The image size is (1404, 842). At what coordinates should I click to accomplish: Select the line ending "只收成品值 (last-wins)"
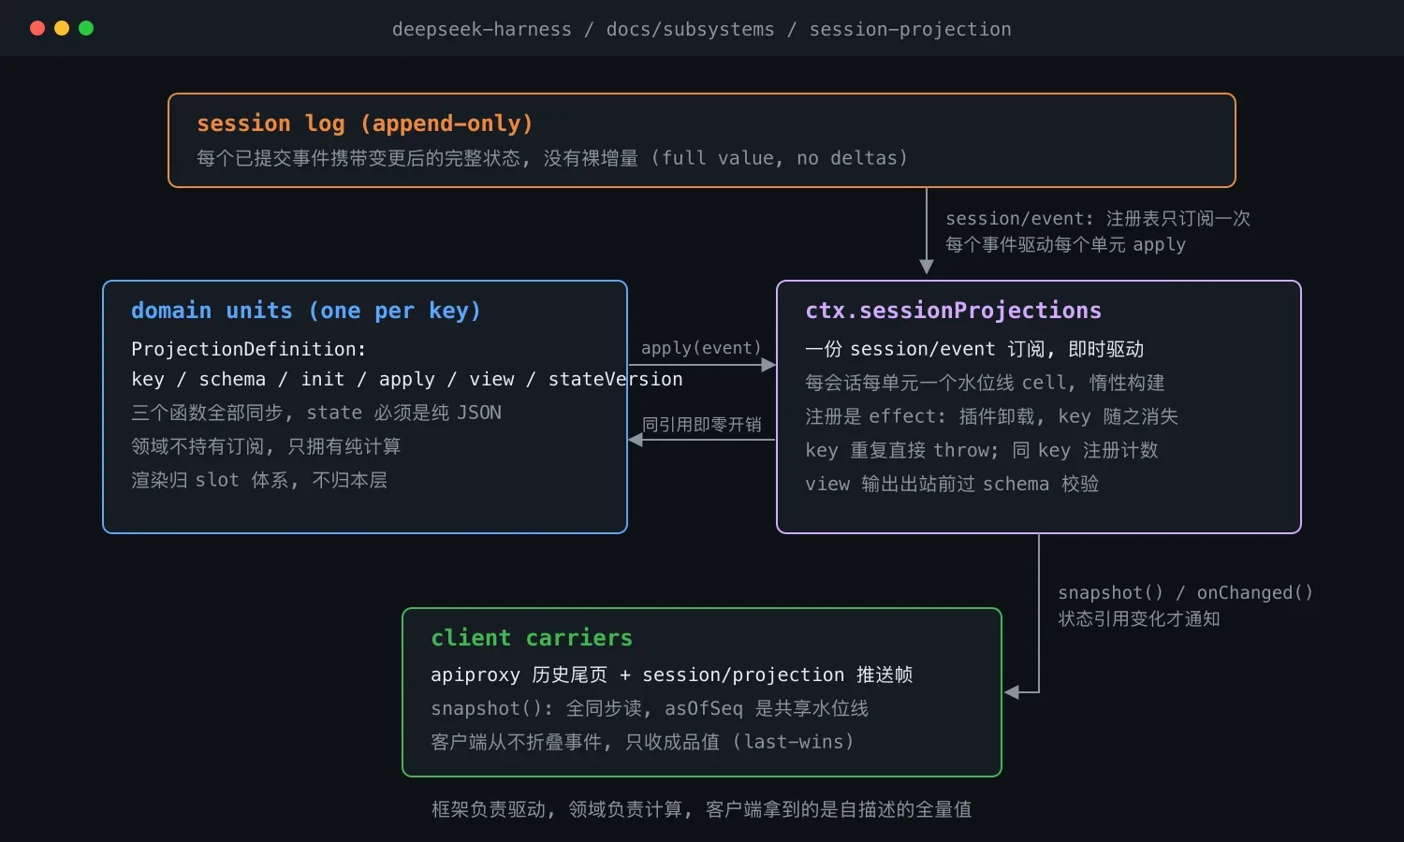(642, 742)
